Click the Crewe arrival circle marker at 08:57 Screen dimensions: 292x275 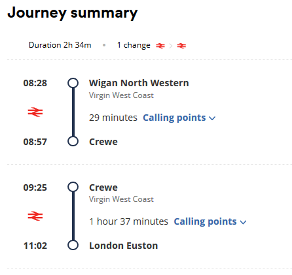tap(73, 141)
